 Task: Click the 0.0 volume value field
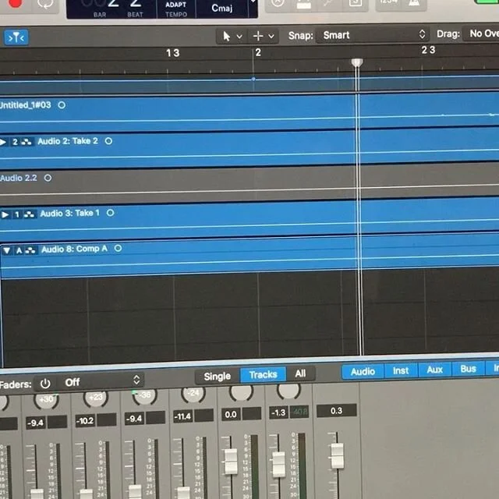tap(231, 414)
